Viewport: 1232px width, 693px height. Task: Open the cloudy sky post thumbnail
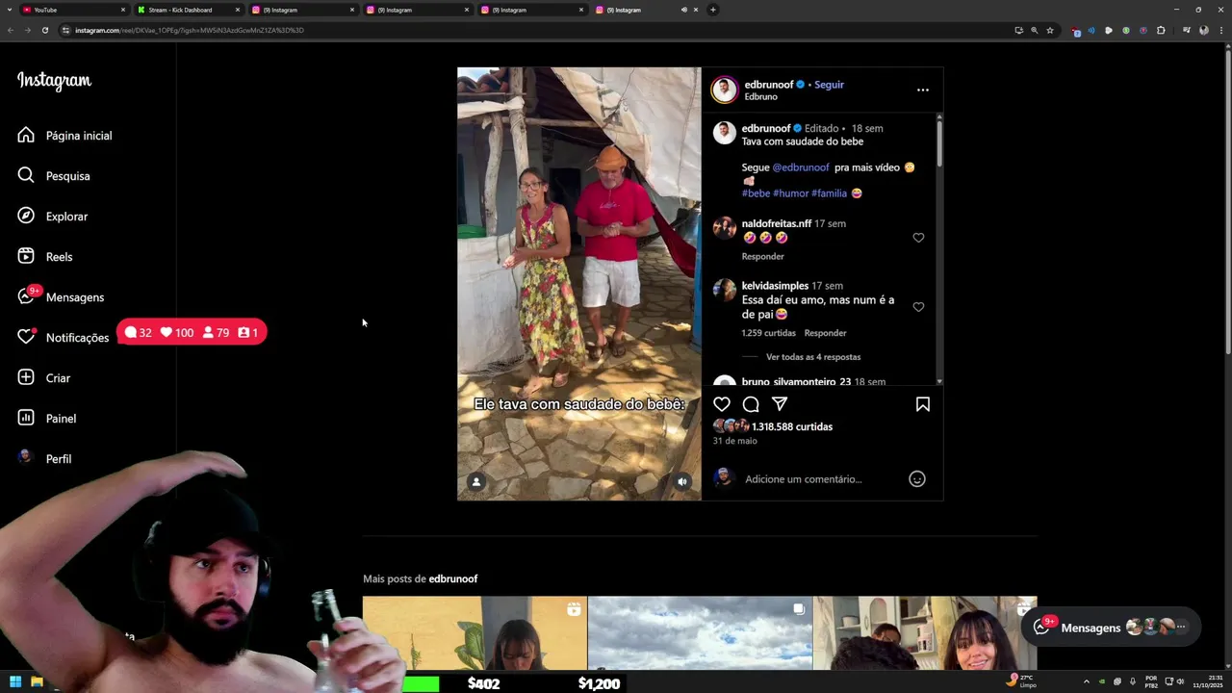click(x=700, y=632)
